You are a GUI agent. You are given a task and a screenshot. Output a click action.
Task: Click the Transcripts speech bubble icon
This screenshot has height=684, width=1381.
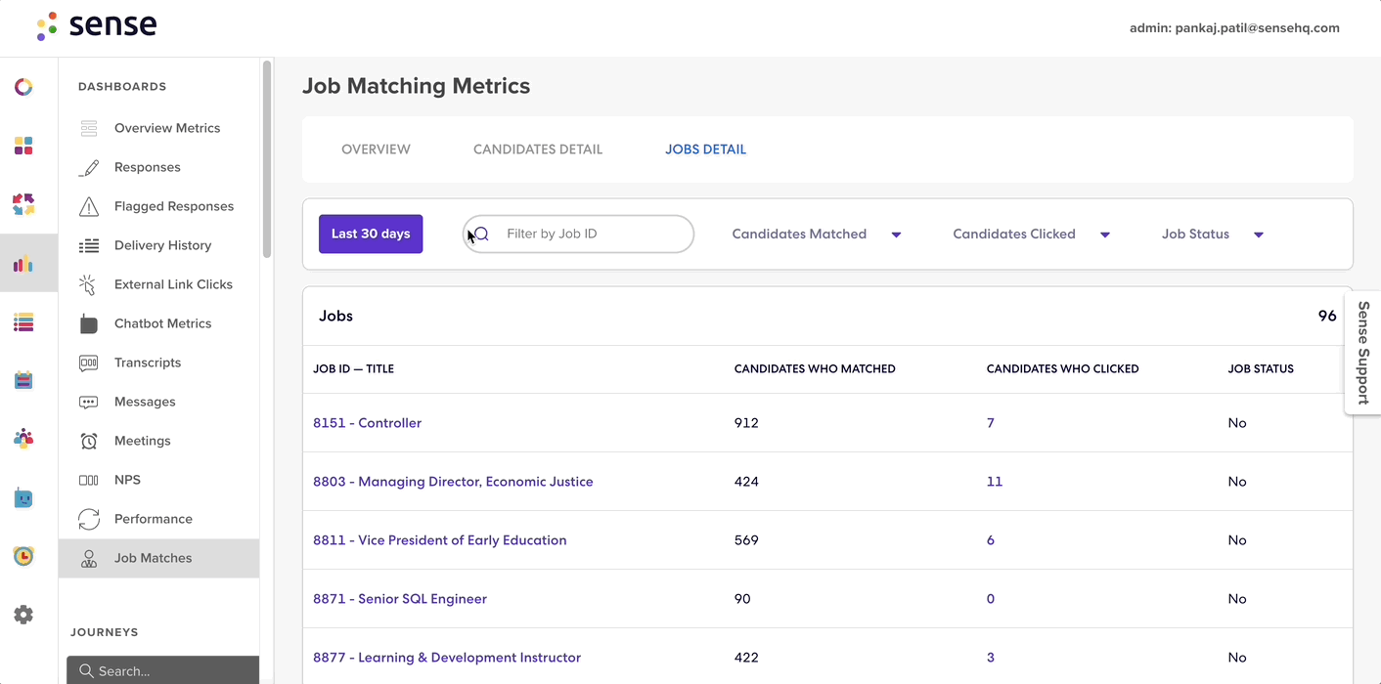point(89,363)
